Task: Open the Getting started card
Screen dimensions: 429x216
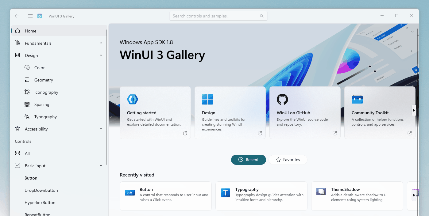Action: pos(155,113)
